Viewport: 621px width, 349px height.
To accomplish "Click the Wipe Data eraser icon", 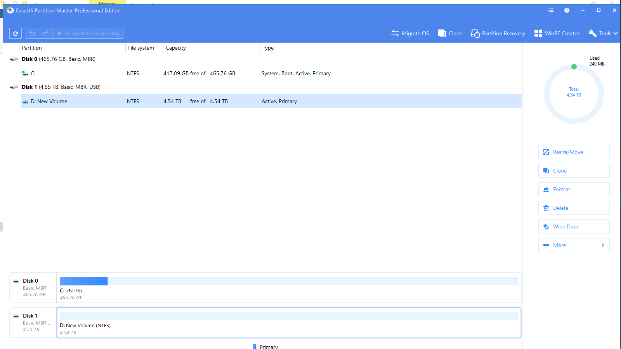I will [x=546, y=226].
